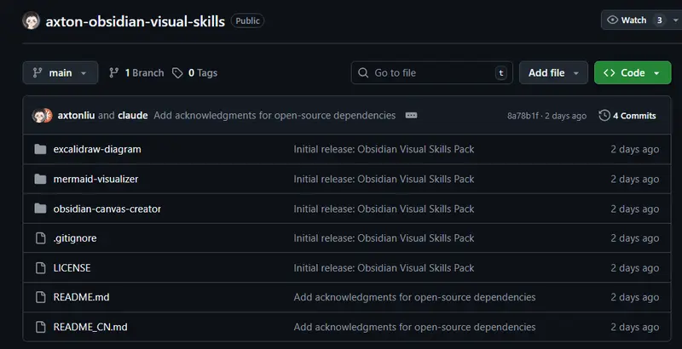Open the Add file dropdown
The width and height of the screenshot is (682, 349).
553,73
